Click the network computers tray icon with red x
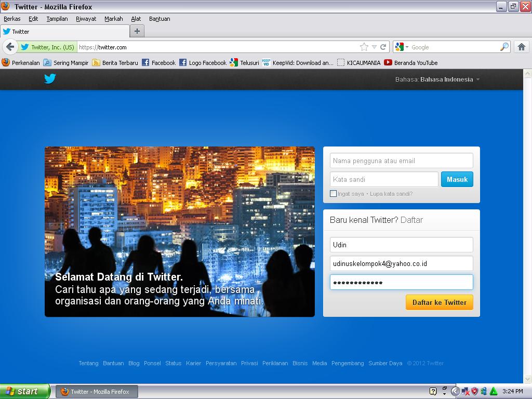The height and width of the screenshot is (399, 532). (x=465, y=391)
